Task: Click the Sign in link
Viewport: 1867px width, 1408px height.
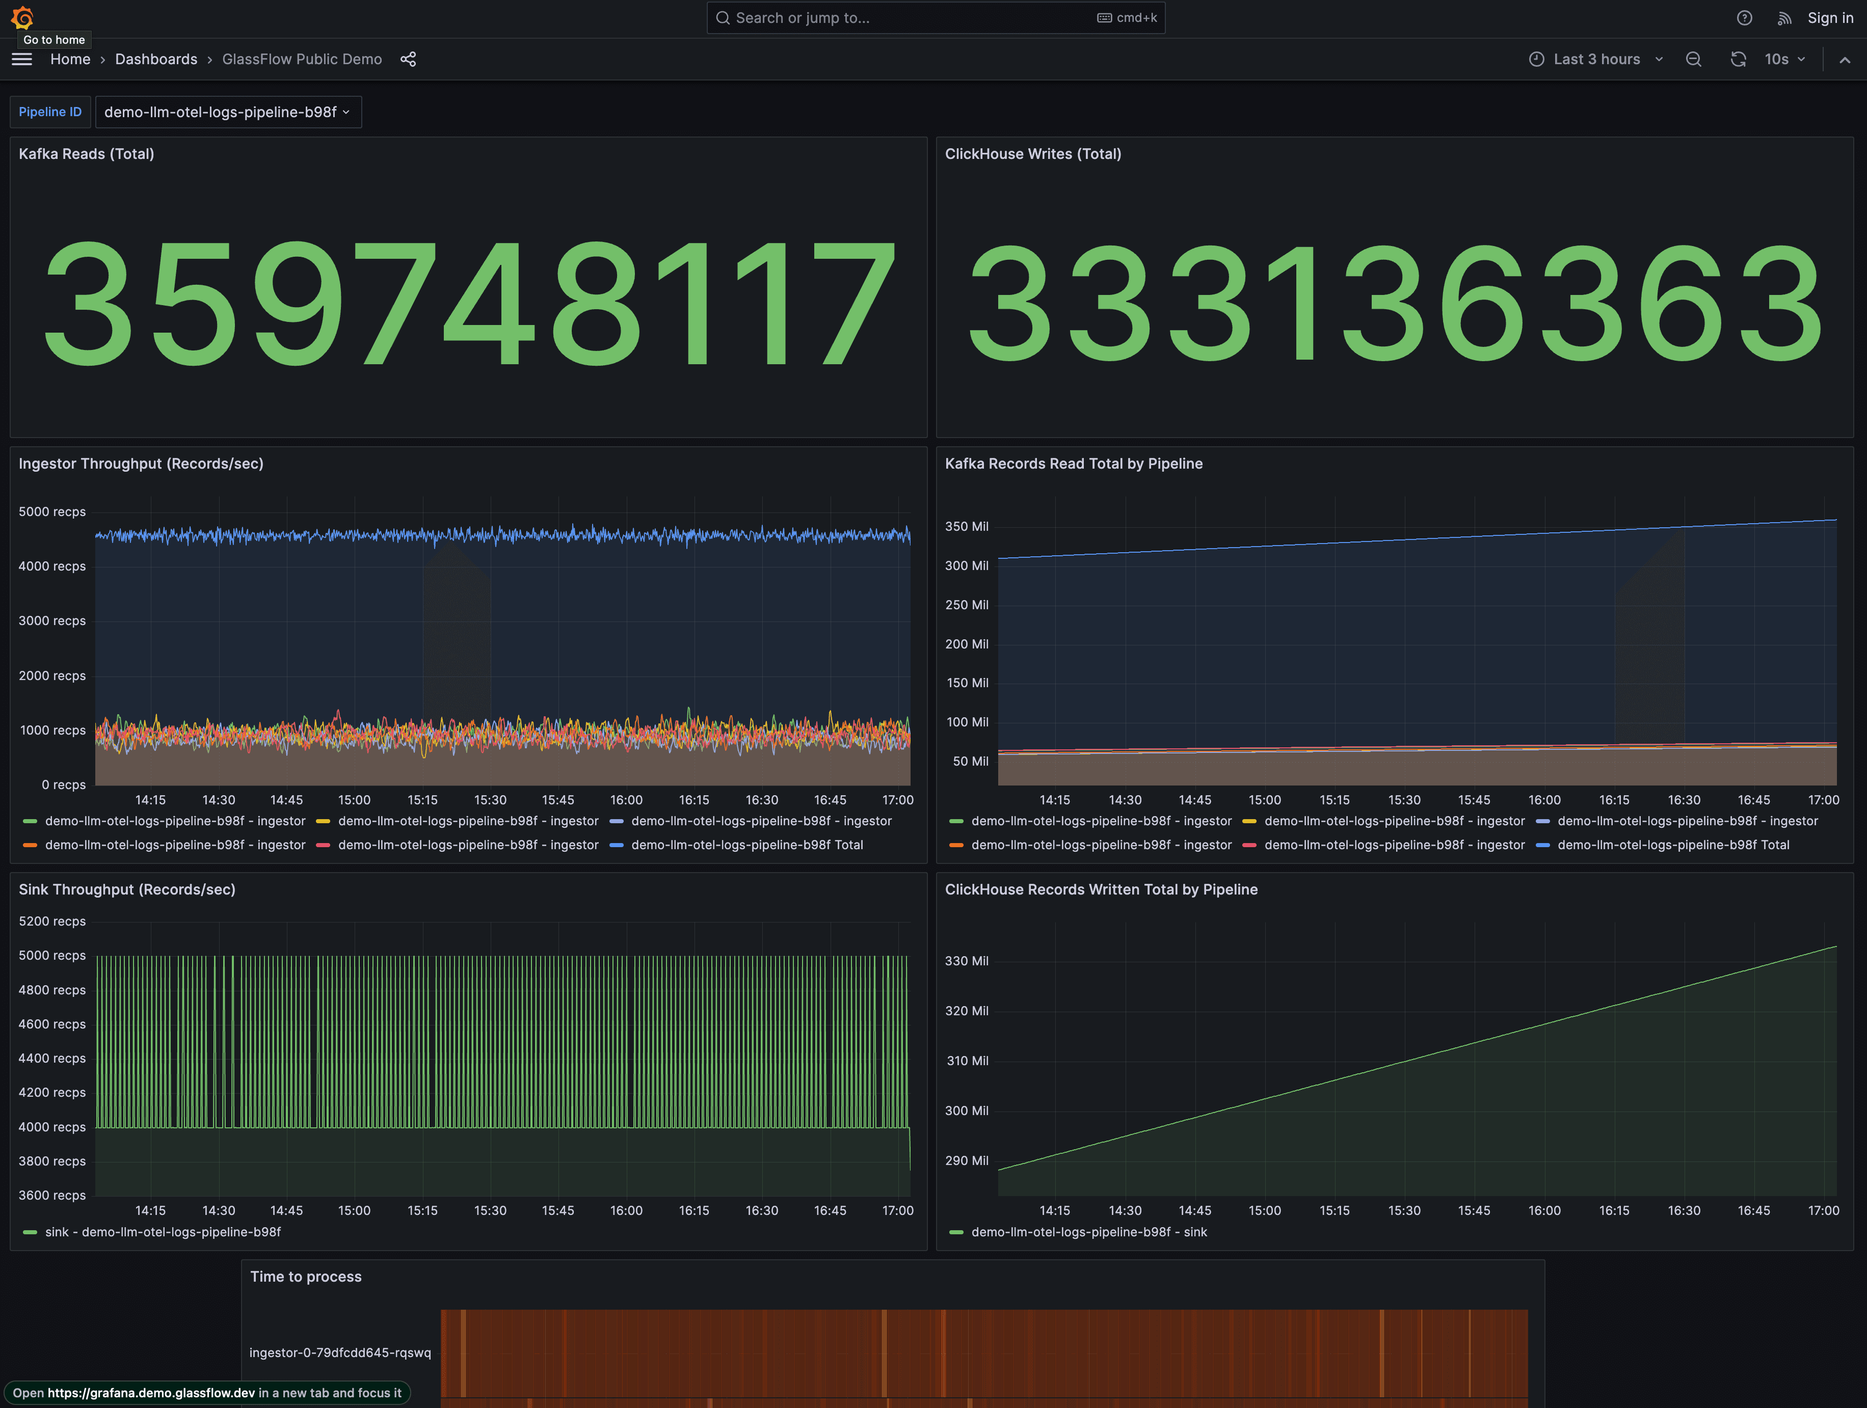Action: (1830, 18)
